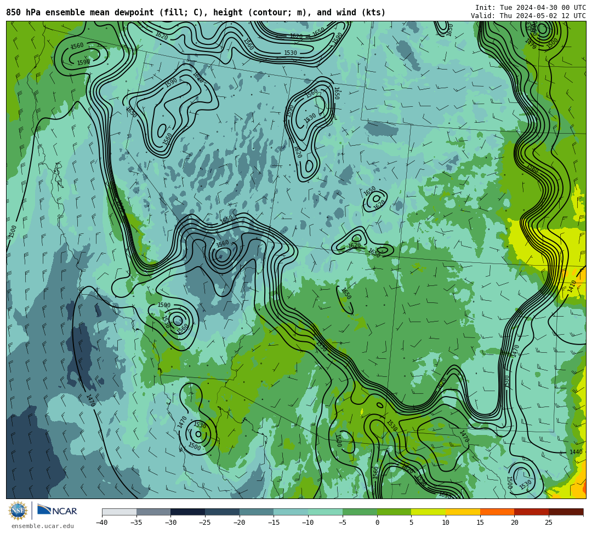Click the -20 to -15 colorbar swatch
Viewport: 592px width, 533px height.
pos(257,512)
